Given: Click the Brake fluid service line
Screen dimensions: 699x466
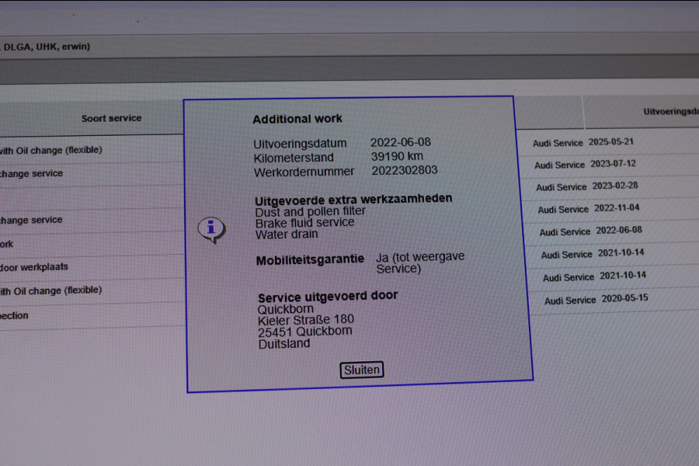Looking at the screenshot, I should click(x=304, y=222).
